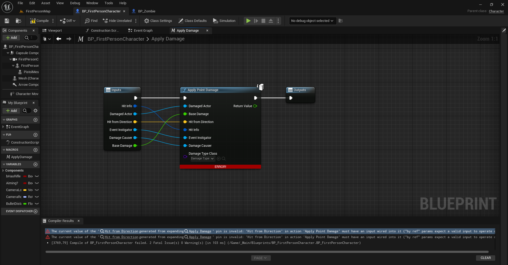Select the ApplyDamage macro in list
508x265 pixels.
(x=22, y=157)
